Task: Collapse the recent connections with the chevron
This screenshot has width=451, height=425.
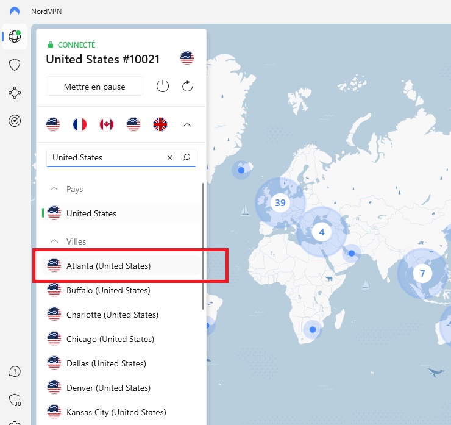Action: coord(187,124)
